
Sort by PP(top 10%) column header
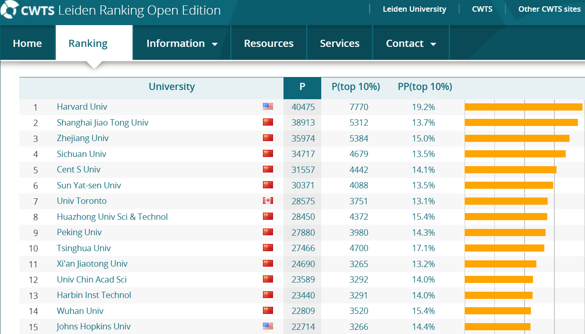[424, 87]
